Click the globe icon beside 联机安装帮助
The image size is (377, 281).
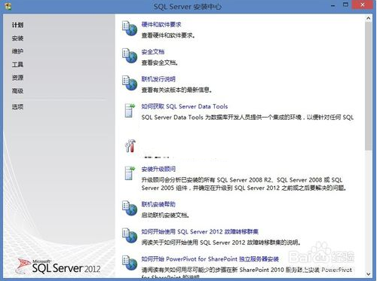coord(130,208)
